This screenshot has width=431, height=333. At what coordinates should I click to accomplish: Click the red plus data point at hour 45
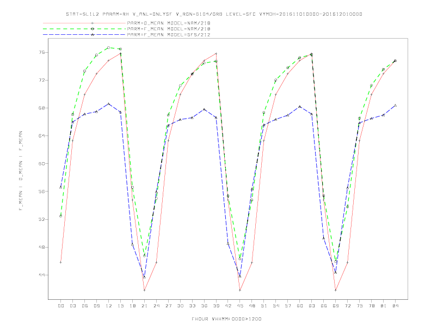click(x=240, y=290)
